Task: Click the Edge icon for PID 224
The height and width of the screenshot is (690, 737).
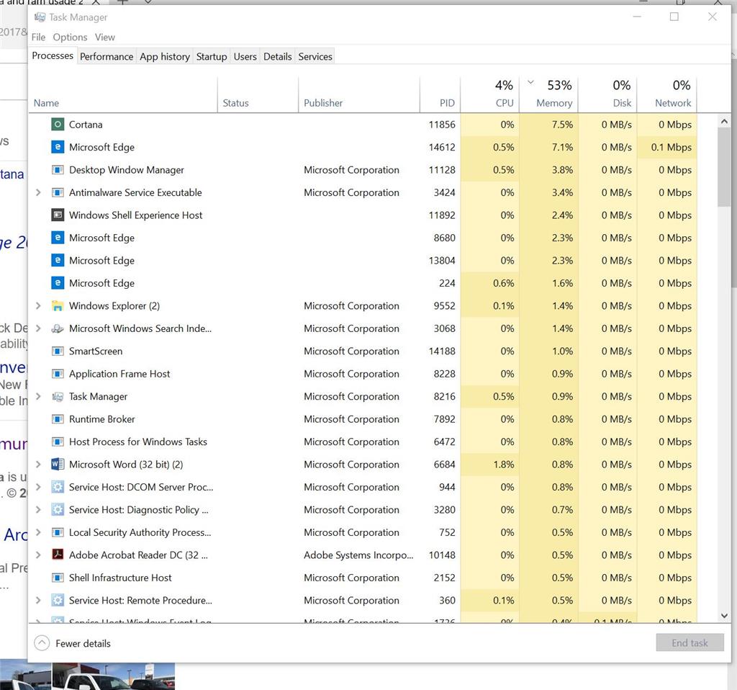Action: (58, 283)
